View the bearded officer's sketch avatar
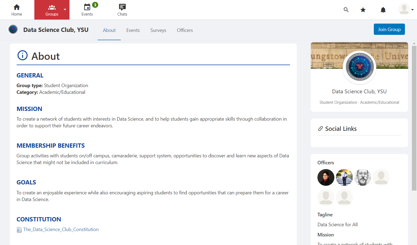417x245 pixels. (363, 177)
